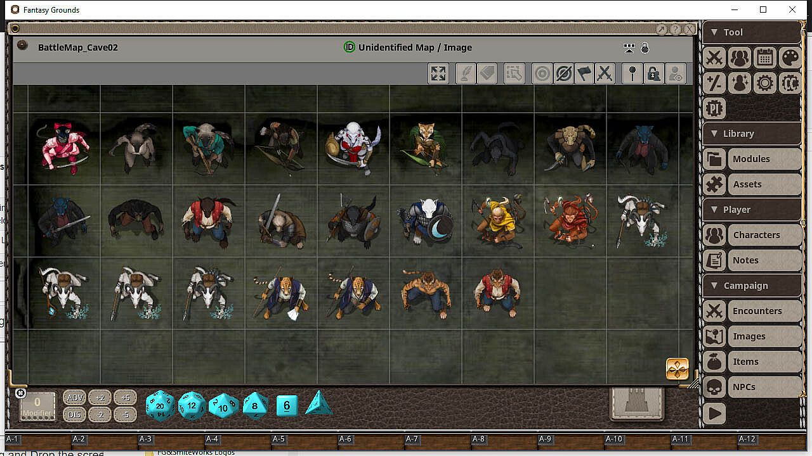Click the Characters people icon in Player section
Image resolution: width=812 pixels, height=456 pixels.
(714, 235)
